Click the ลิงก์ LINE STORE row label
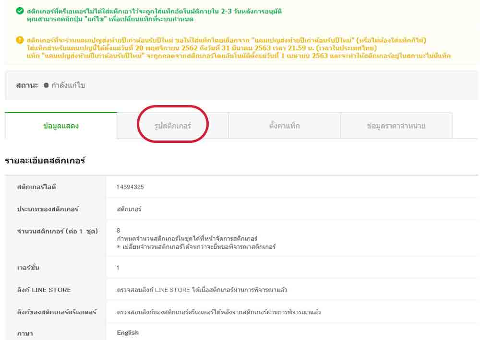Screen dimensions: 480x340 tap(44, 290)
